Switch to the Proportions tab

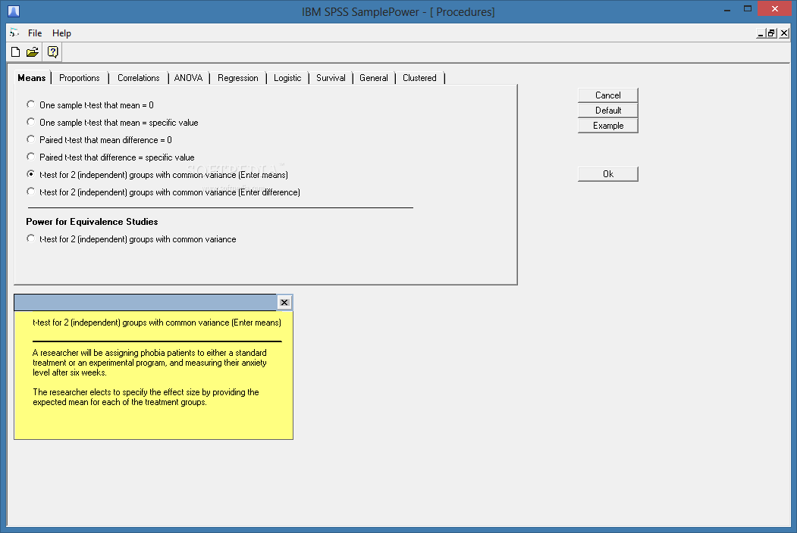click(x=80, y=78)
